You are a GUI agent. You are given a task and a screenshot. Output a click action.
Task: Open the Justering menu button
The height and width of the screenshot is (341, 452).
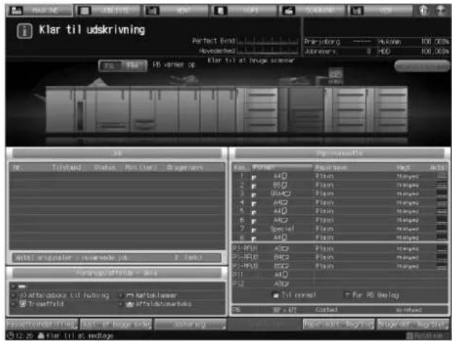pos(191,324)
